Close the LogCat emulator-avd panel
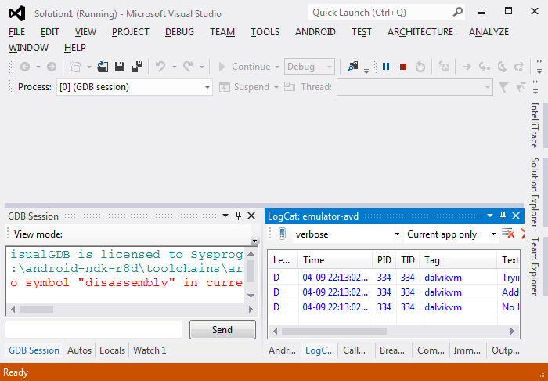548x381 pixels. [x=516, y=216]
